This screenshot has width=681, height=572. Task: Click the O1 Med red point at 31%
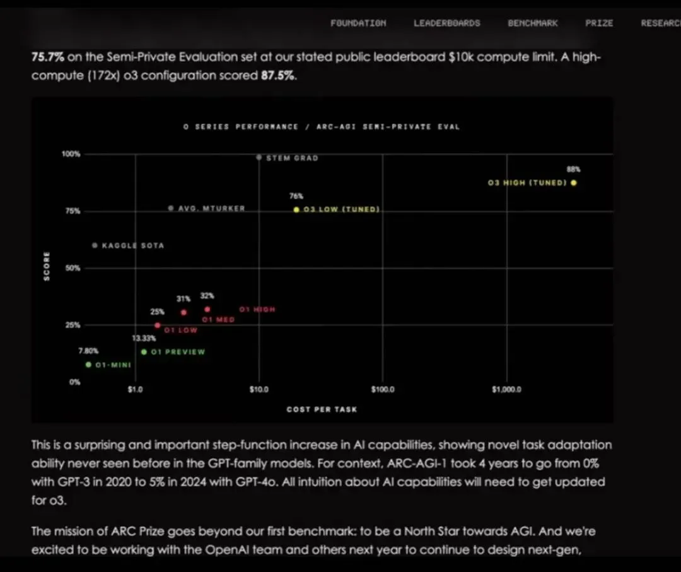(x=183, y=312)
